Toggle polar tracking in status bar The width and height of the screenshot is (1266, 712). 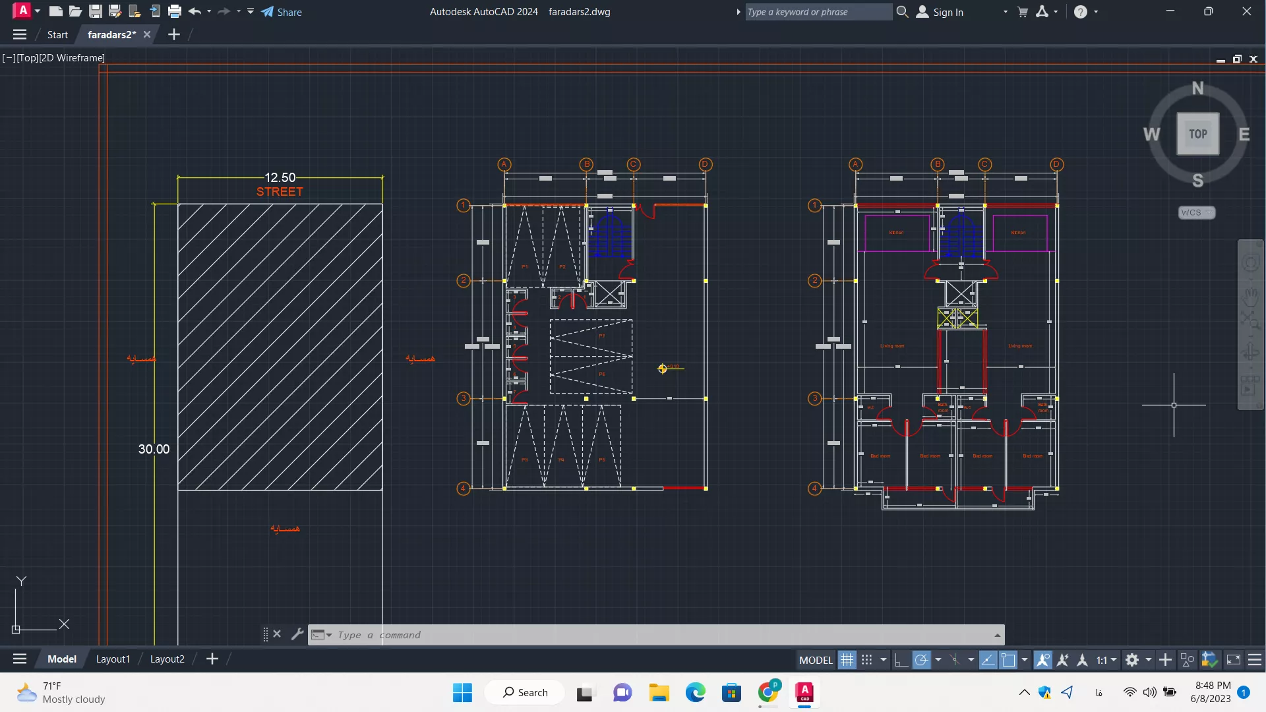pyautogui.click(x=922, y=660)
